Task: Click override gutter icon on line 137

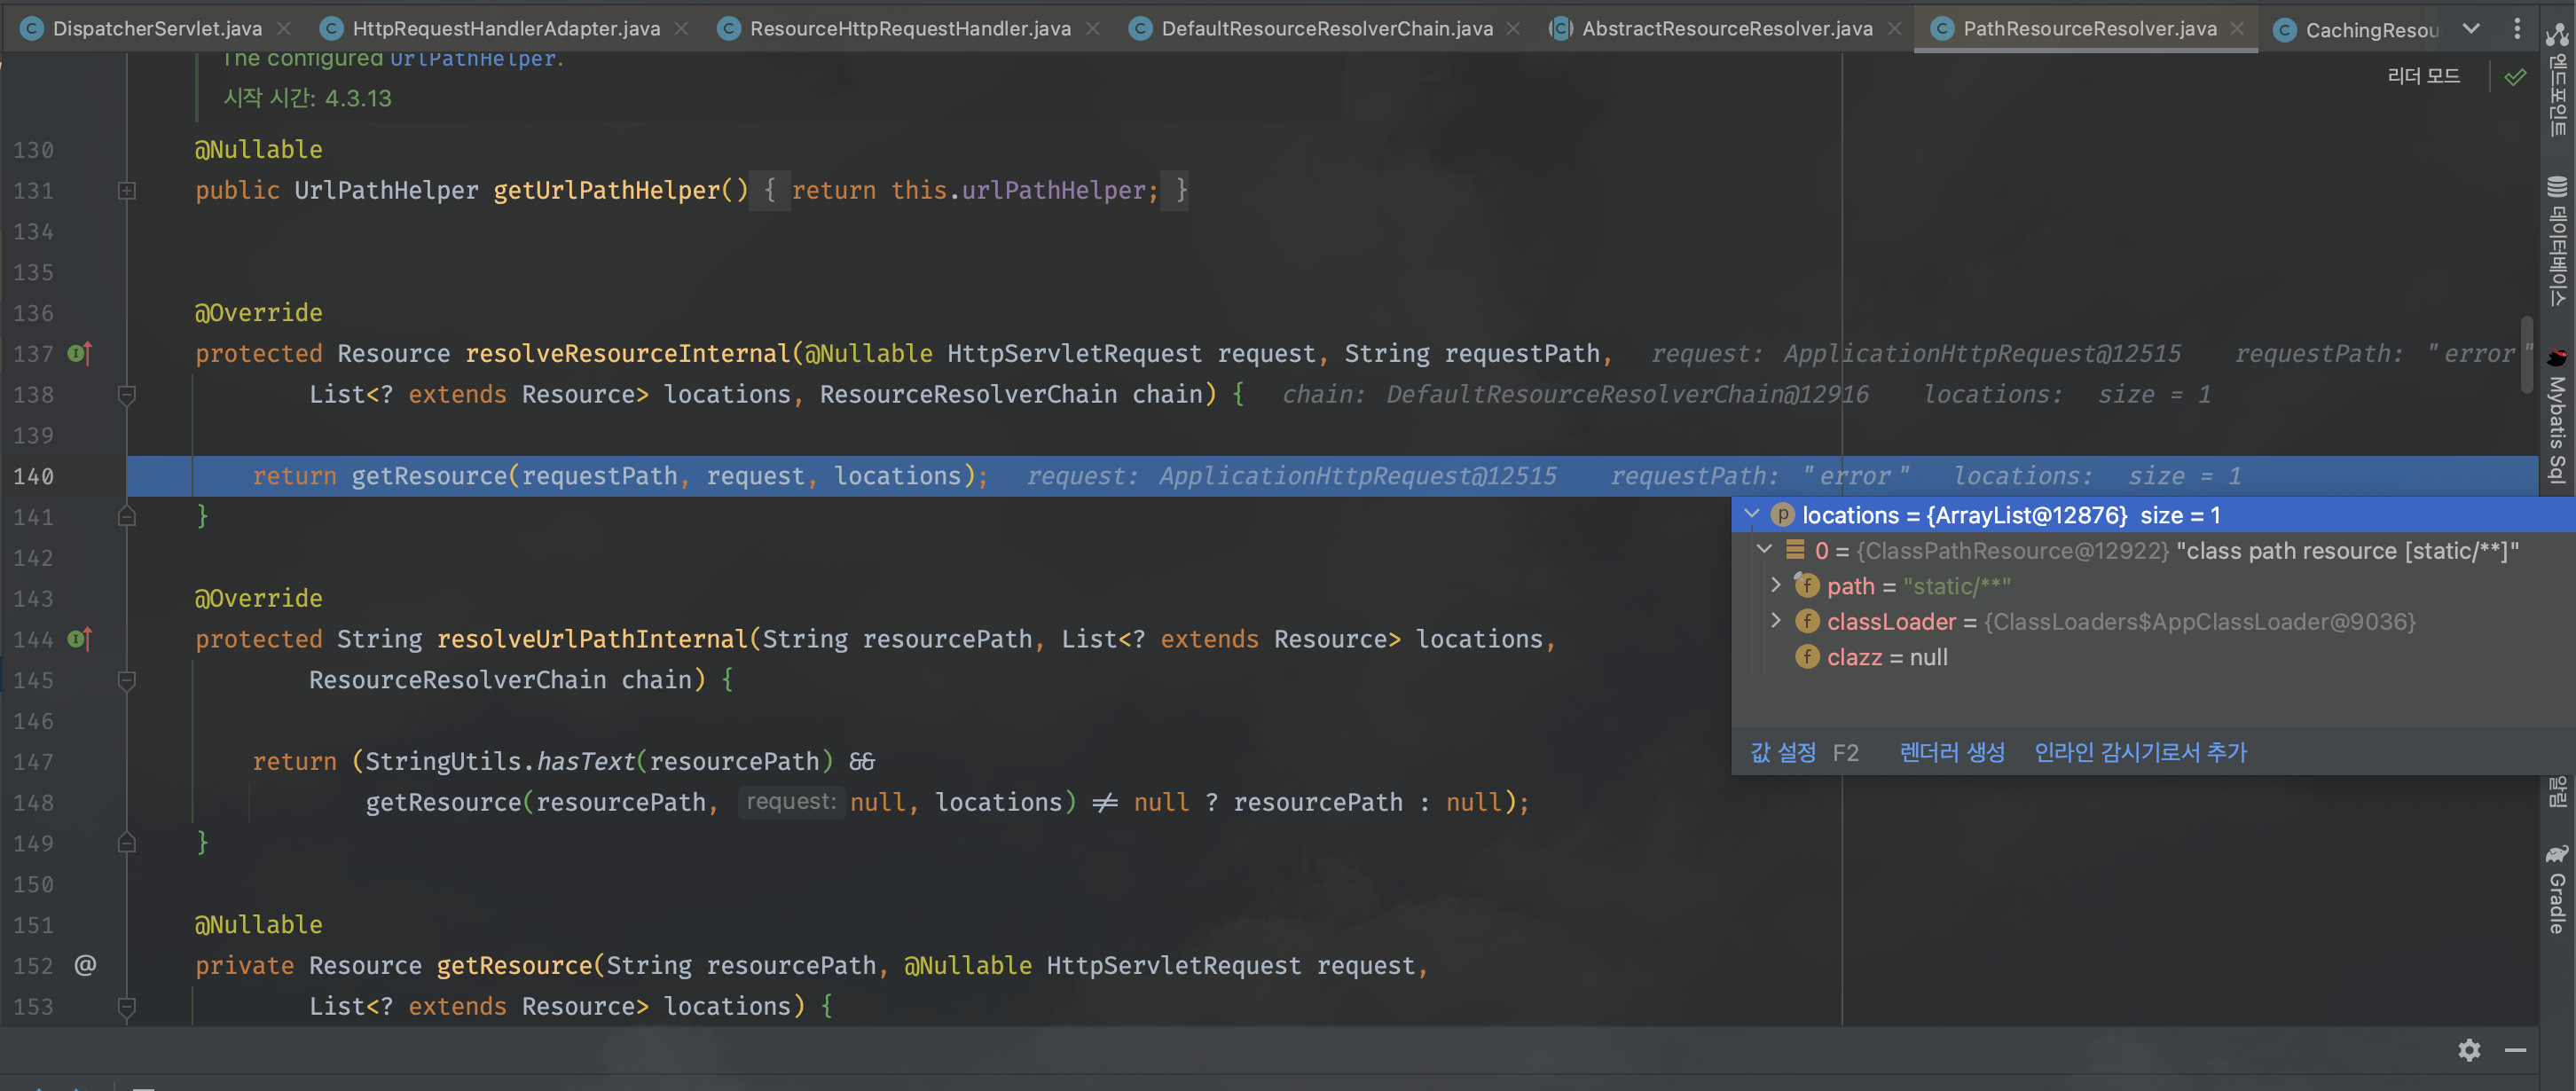Action: [x=80, y=353]
